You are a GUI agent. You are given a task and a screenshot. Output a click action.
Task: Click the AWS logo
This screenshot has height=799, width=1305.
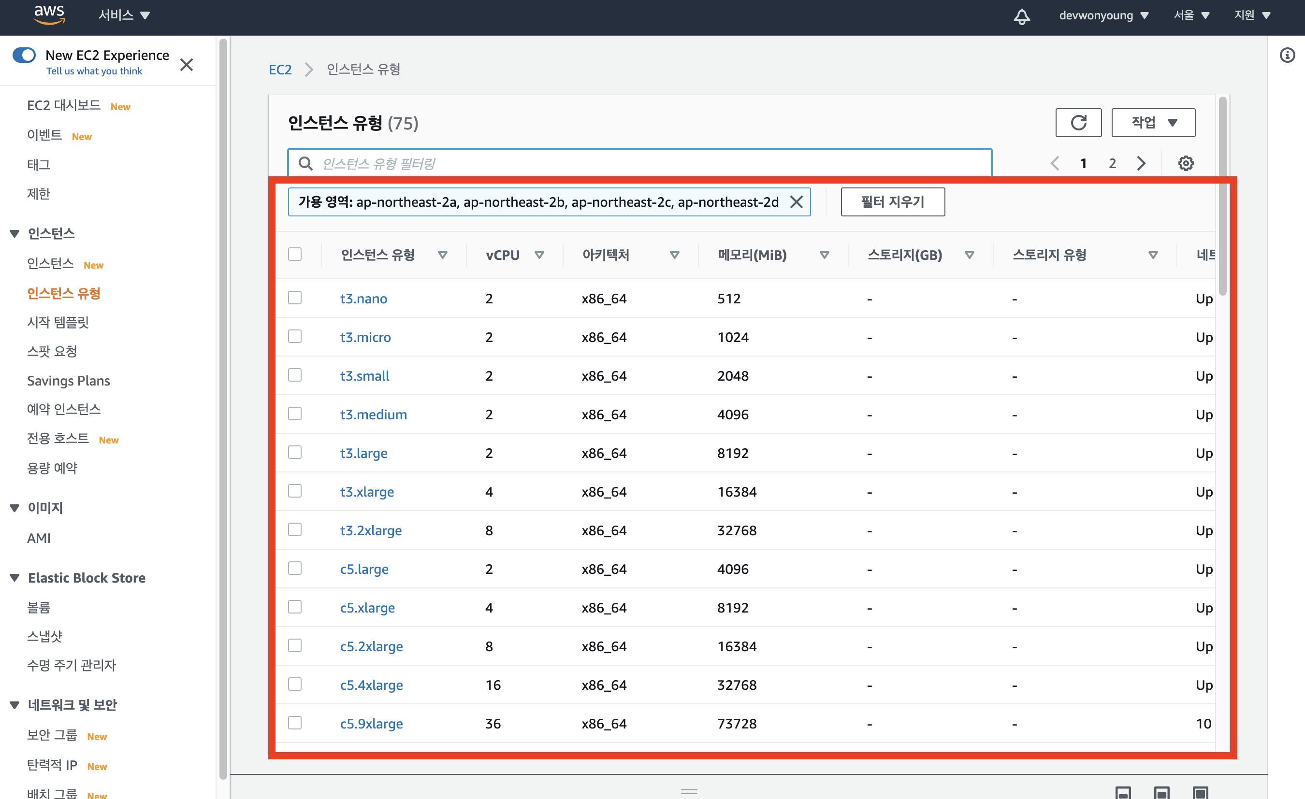click(x=49, y=15)
